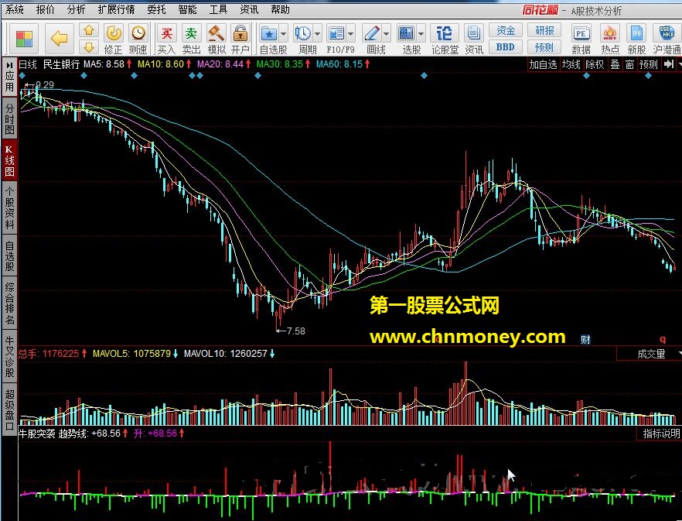Click the 开户 open account lock icon
The width and height of the screenshot is (682, 521).
click(240, 33)
